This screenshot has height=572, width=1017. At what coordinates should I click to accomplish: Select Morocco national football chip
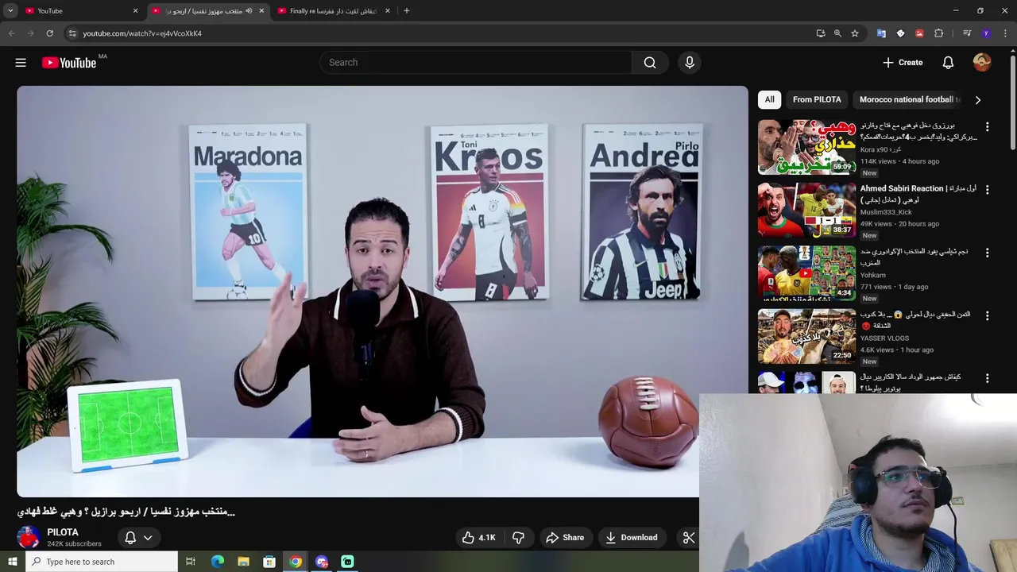[x=908, y=99]
